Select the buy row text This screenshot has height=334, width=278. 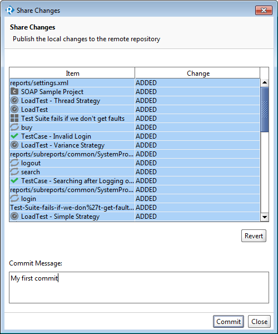[x=27, y=127]
